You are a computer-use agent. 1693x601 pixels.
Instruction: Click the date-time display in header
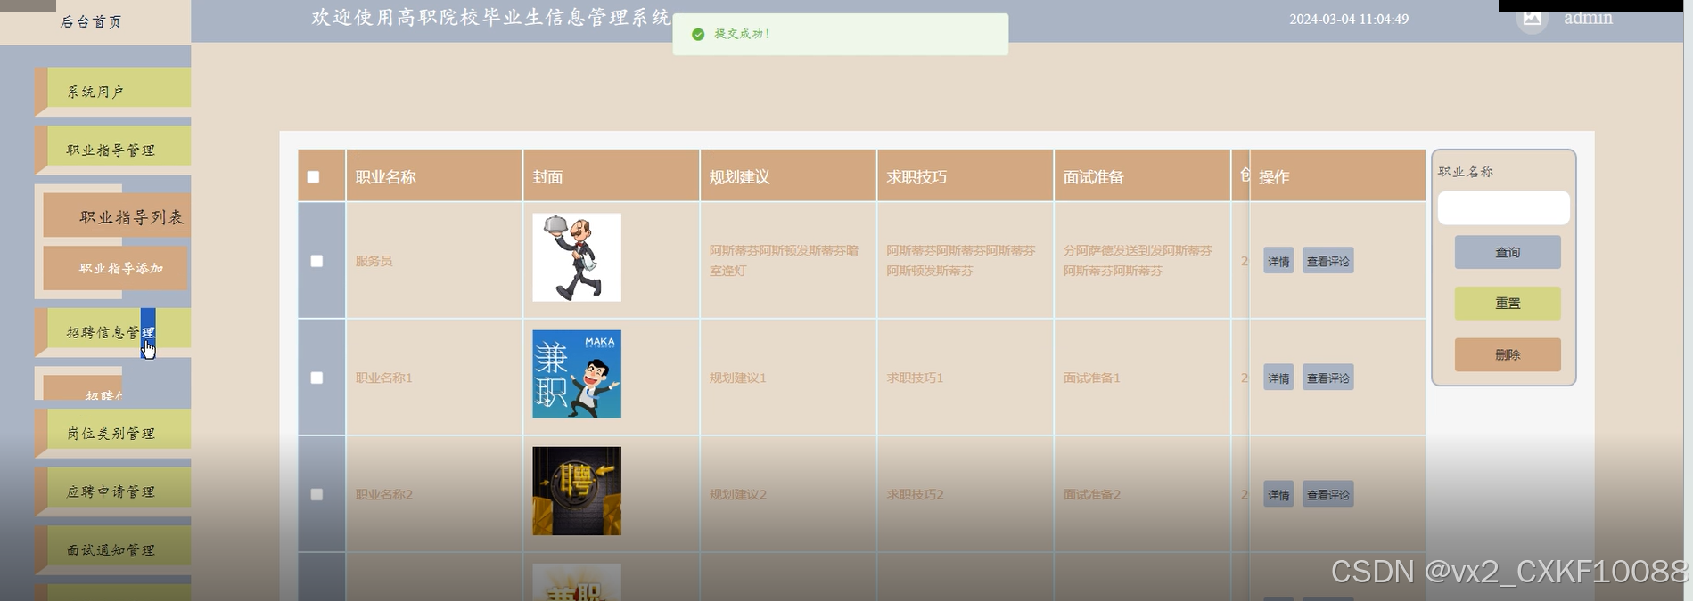(x=1349, y=19)
